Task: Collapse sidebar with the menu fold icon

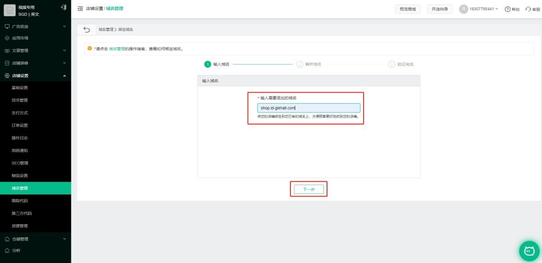Action: click(x=80, y=9)
